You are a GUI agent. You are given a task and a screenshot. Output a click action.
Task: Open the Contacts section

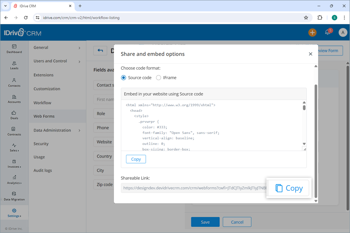14,82
